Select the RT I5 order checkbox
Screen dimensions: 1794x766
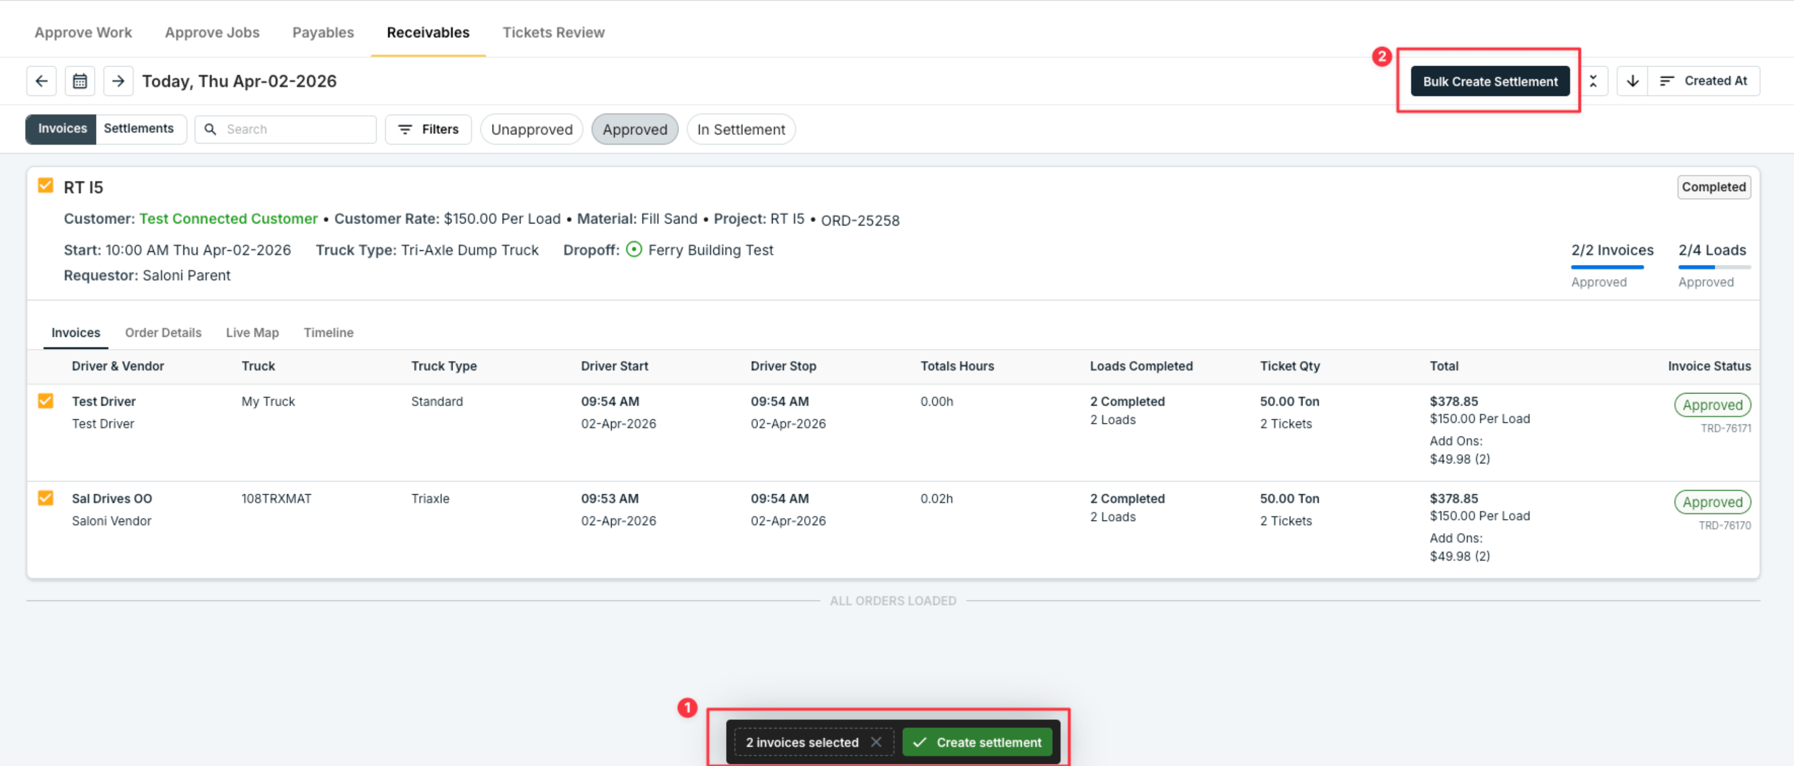pos(46,185)
